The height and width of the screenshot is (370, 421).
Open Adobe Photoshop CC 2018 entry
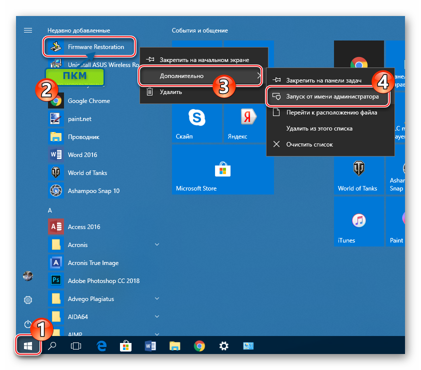coord(104,280)
